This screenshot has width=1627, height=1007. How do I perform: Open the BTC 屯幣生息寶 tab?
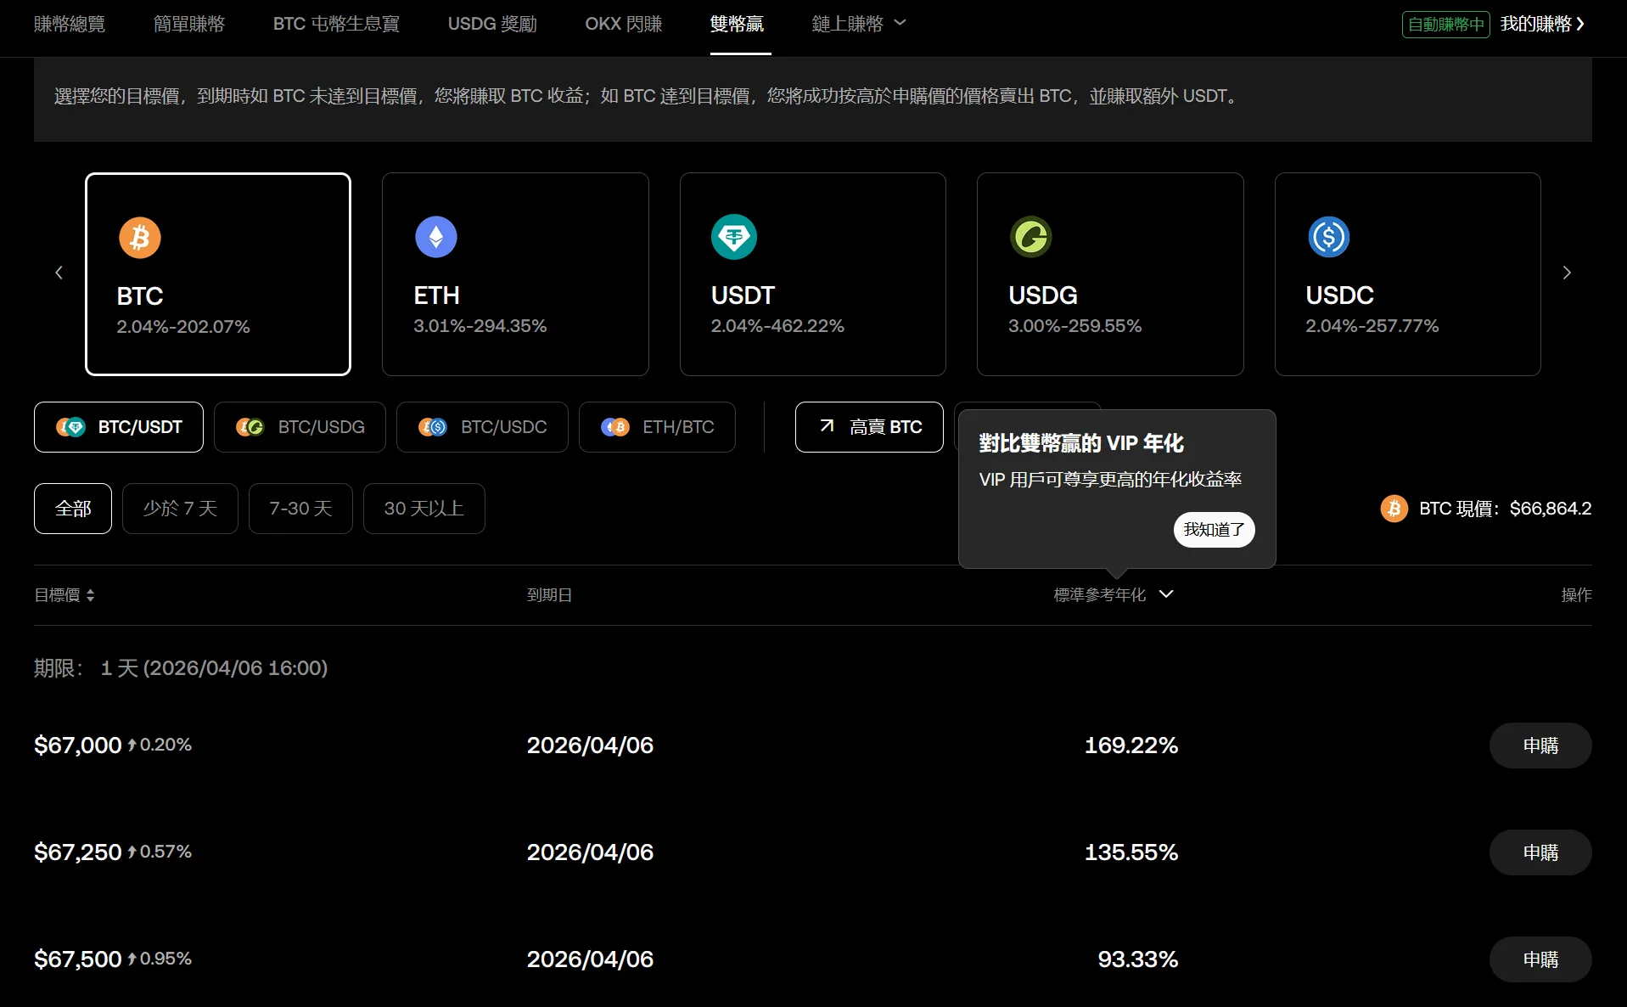coord(336,24)
